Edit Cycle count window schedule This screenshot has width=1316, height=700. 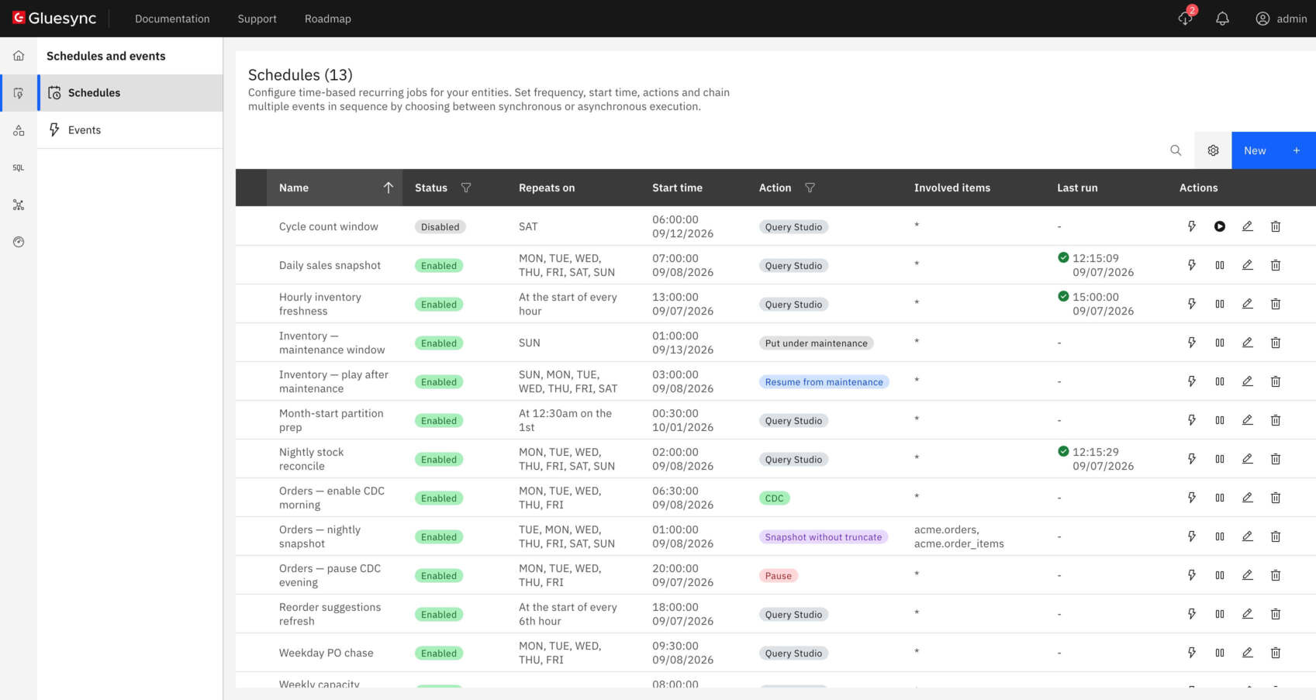pyautogui.click(x=1248, y=226)
